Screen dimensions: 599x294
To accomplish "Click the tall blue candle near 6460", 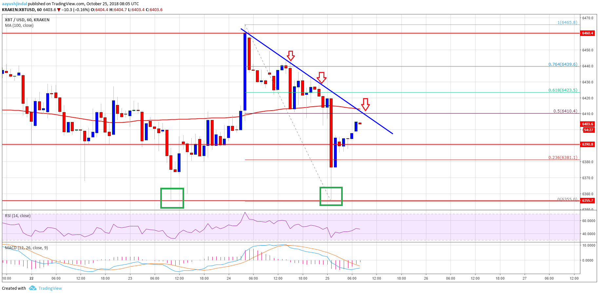I will (245, 72).
